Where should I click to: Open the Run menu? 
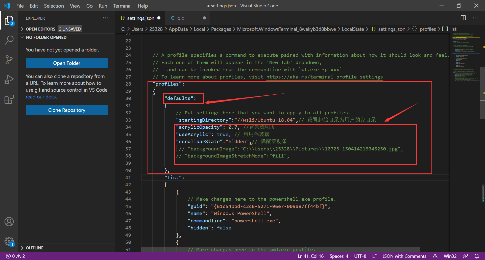[103, 6]
